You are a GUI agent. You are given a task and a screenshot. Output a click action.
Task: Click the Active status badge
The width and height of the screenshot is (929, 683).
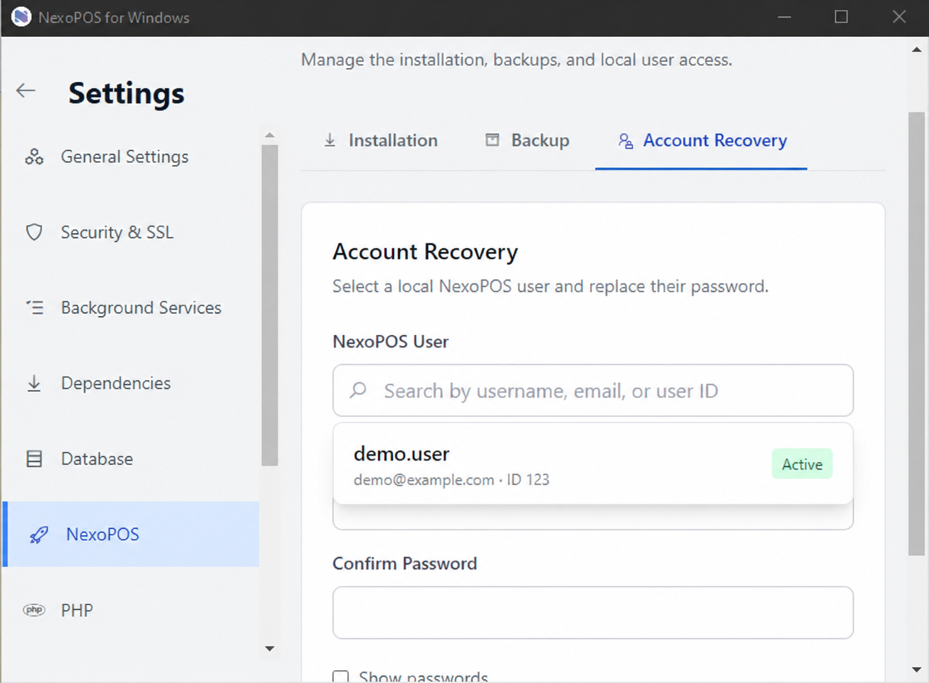coord(802,464)
